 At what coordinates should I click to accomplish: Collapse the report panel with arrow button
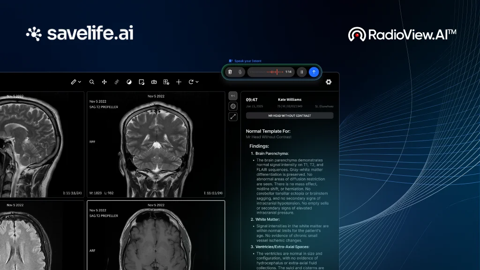pos(233,96)
